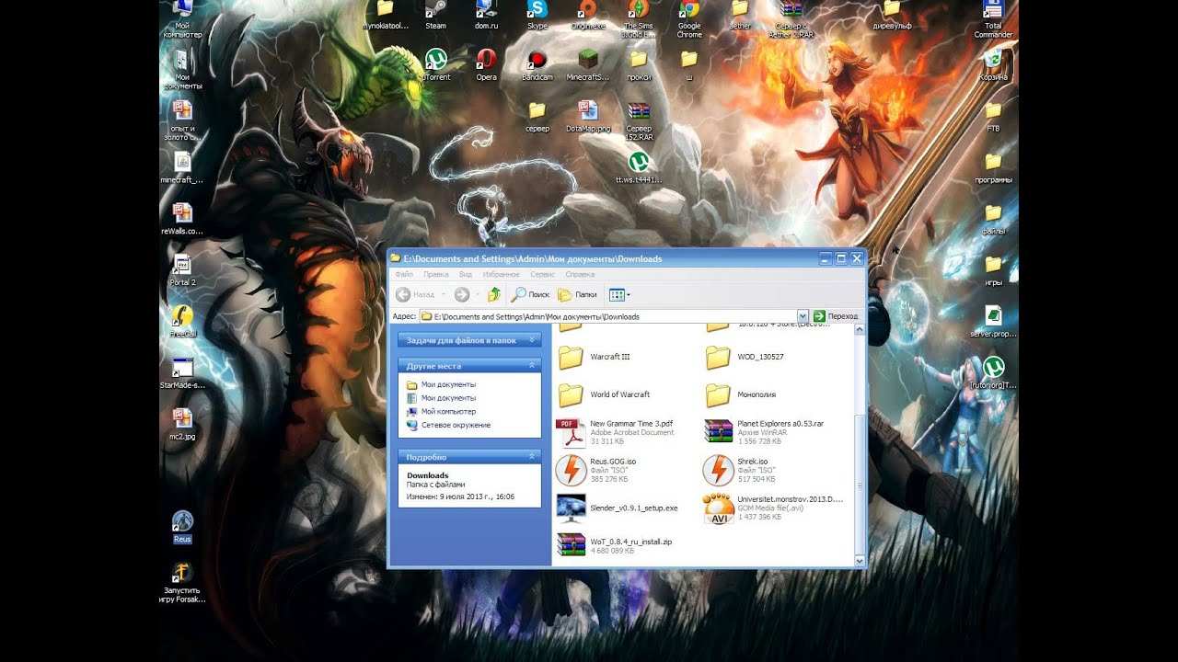1178x662 pixels.
Task: Expand the address bar dropdown arrow
Action: pyautogui.click(x=803, y=316)
